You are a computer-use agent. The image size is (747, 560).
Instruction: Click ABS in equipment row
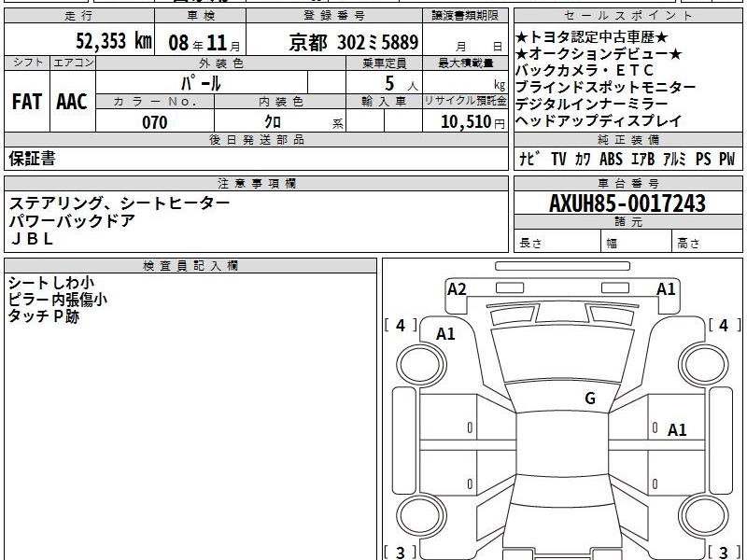coord(611,159)
